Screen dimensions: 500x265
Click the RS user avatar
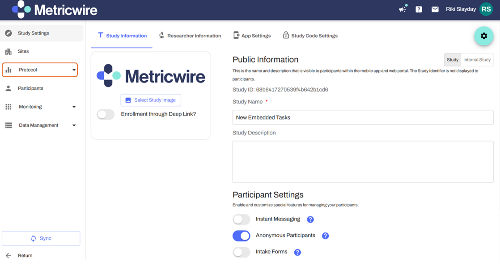pyautogui.click(x=486, y=9)
